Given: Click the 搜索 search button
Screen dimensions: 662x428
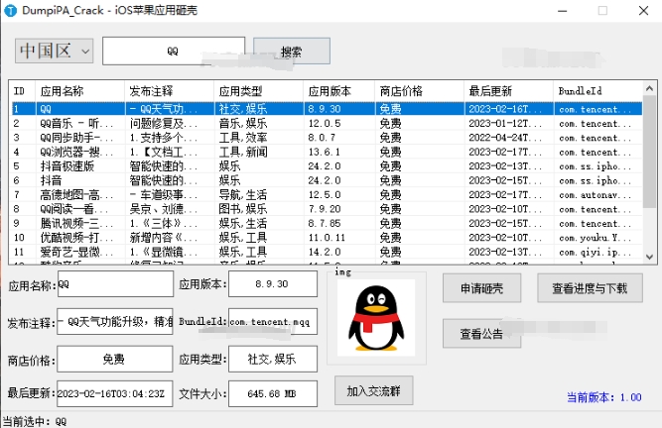Looking at the screenshot, I should coord(292,52).
